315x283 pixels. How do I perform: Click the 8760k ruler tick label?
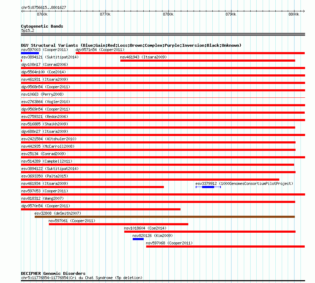pos(42,14)
